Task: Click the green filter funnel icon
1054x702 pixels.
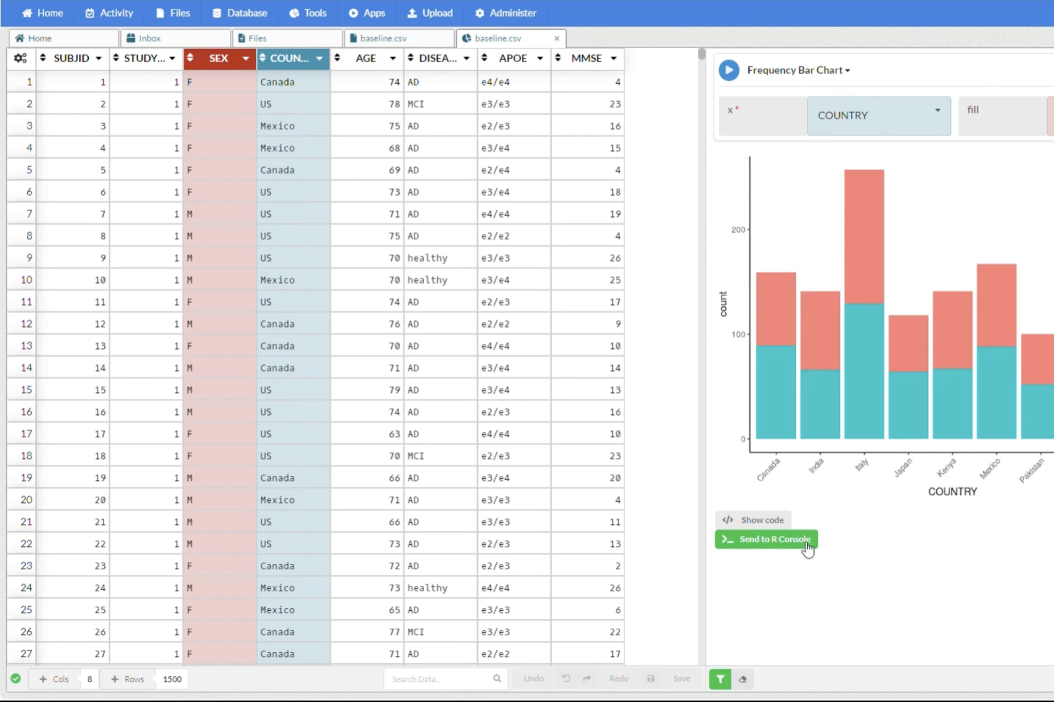Action: [720, 679]
